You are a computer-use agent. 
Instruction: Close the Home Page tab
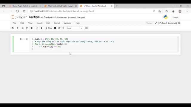tap(40, 6)
